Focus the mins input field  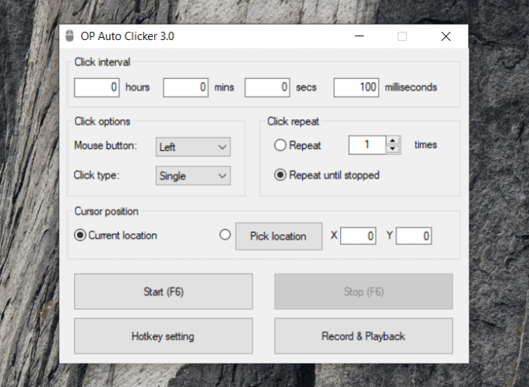(x=186, y=88)
